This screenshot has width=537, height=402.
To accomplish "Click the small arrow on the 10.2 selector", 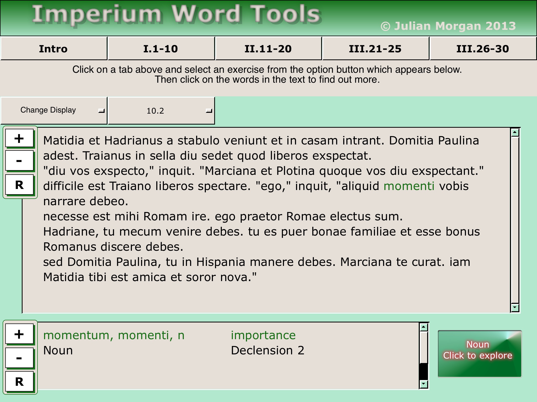I will click(x=209, y=111).
